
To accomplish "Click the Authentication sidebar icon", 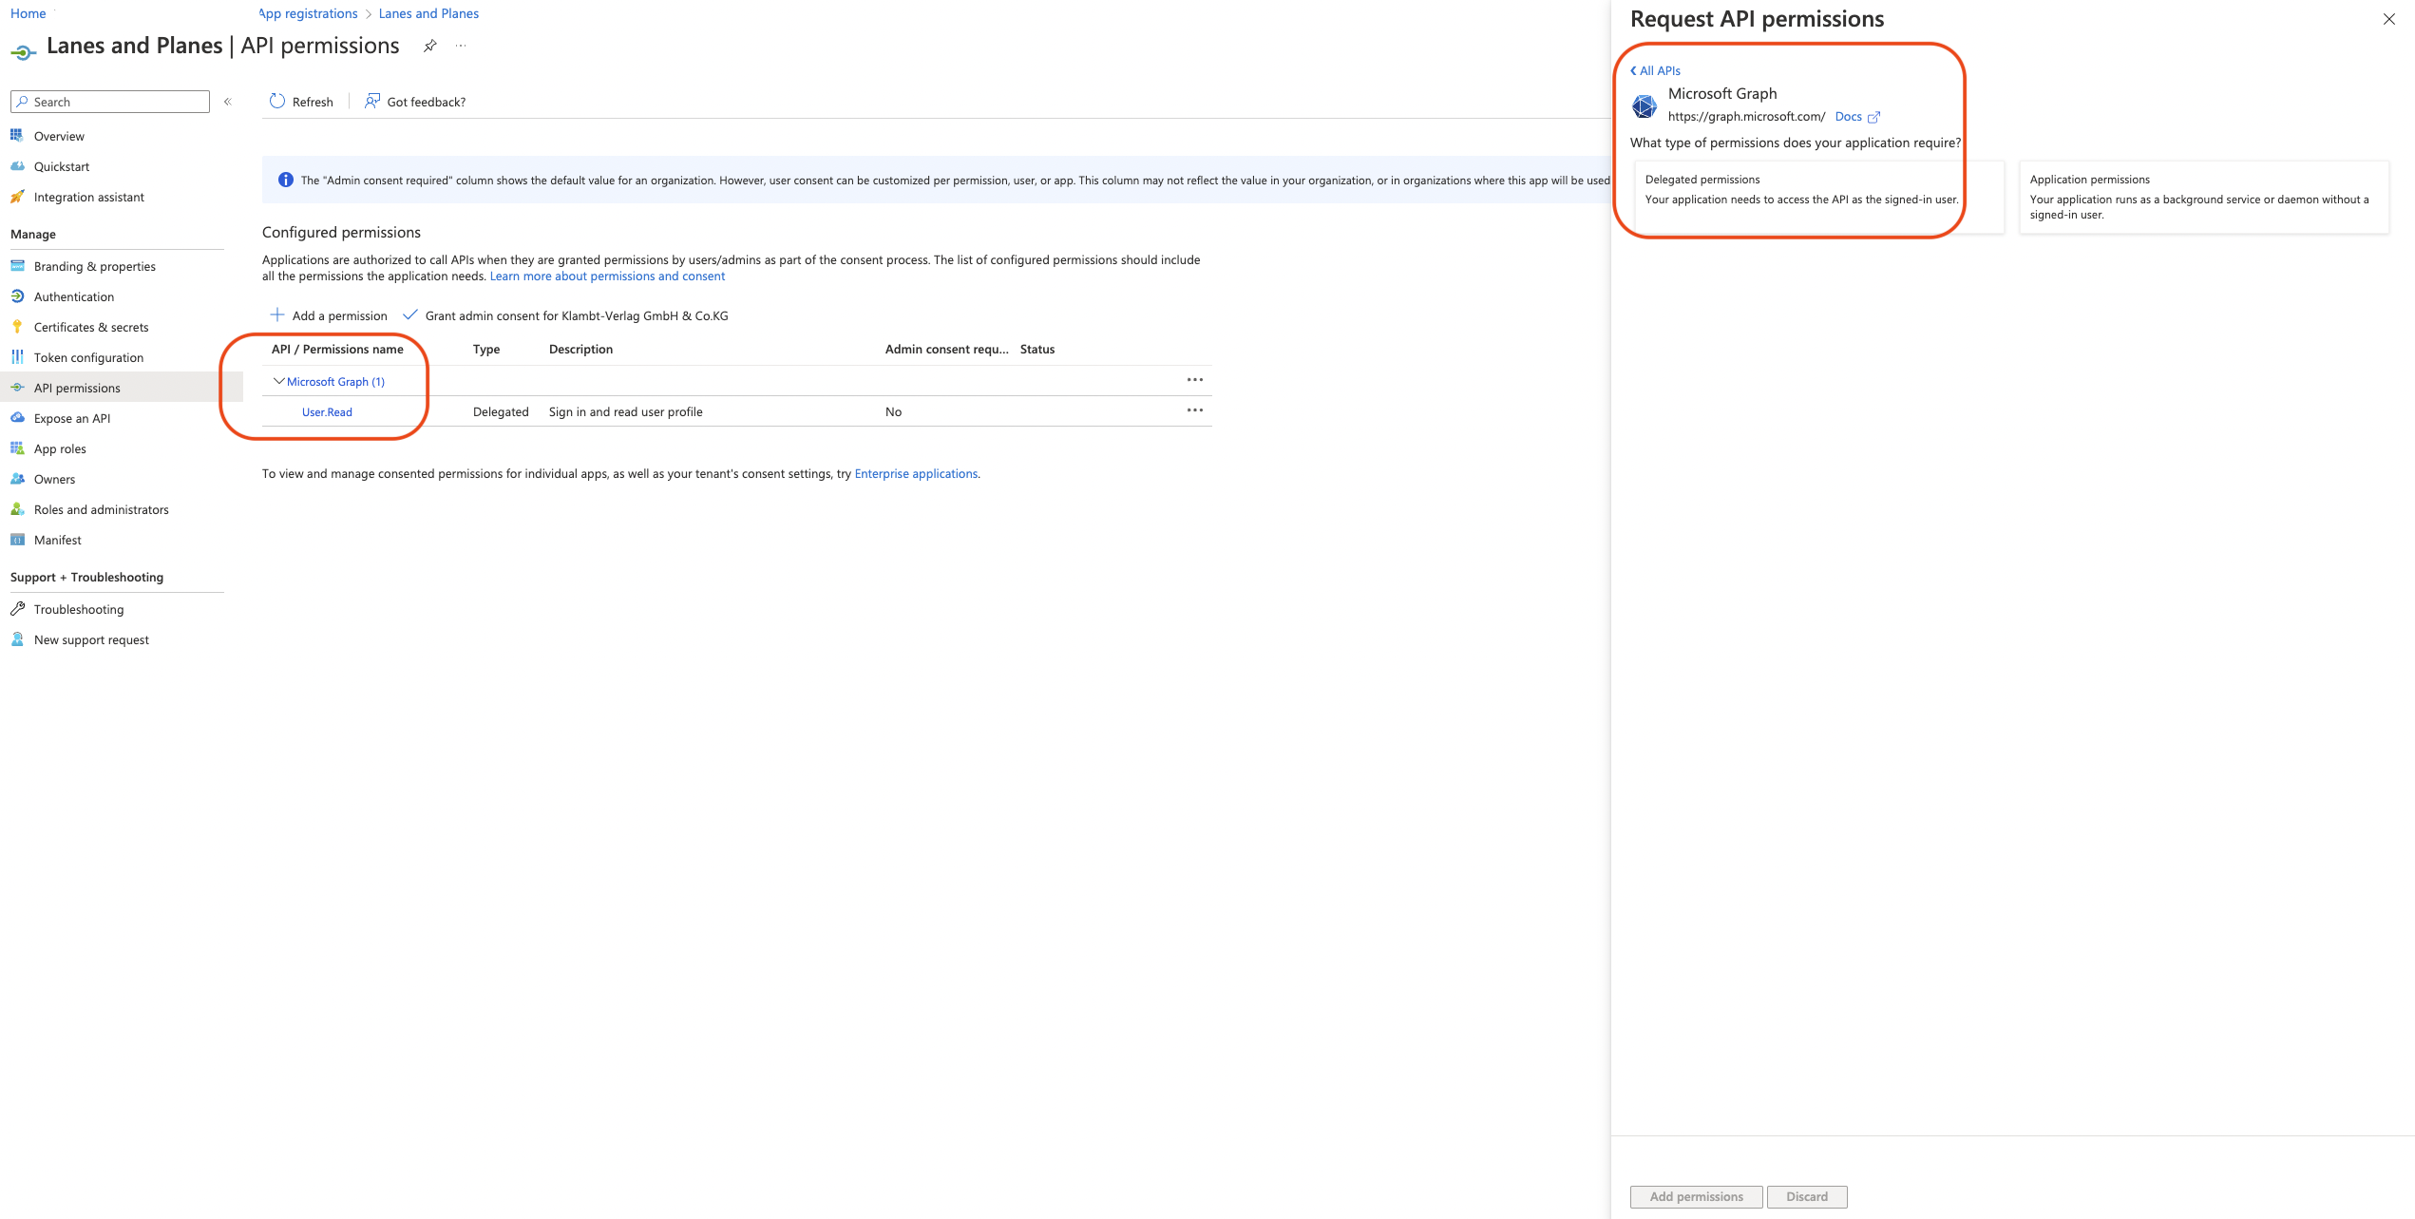I will [17, 296].
